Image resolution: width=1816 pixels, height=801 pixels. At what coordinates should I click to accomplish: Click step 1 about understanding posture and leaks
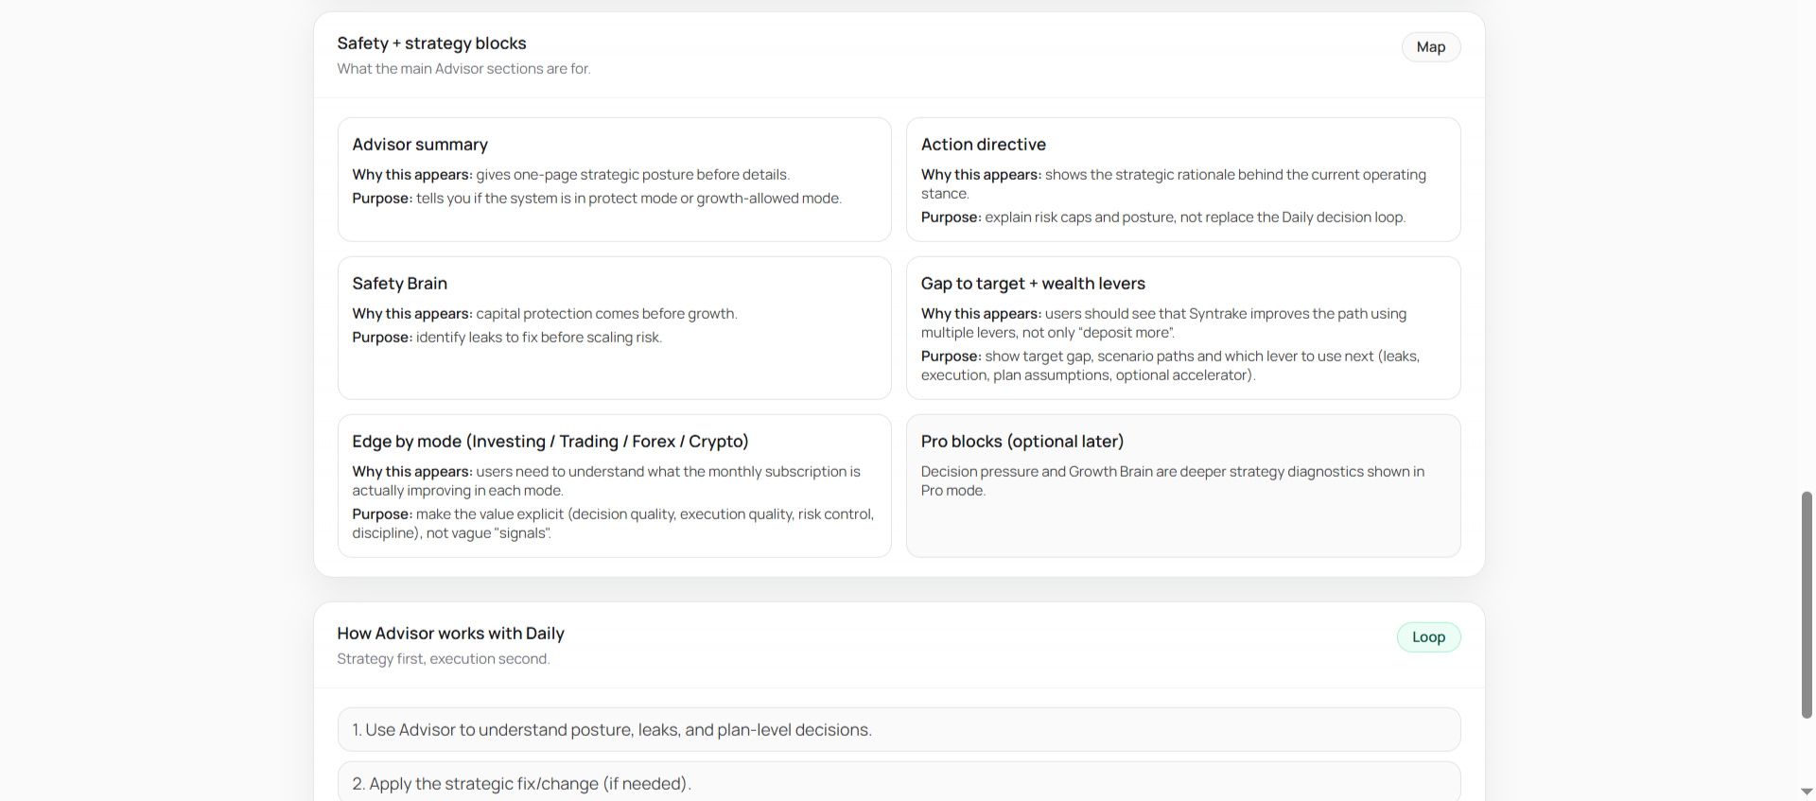(x=899, y=729)
